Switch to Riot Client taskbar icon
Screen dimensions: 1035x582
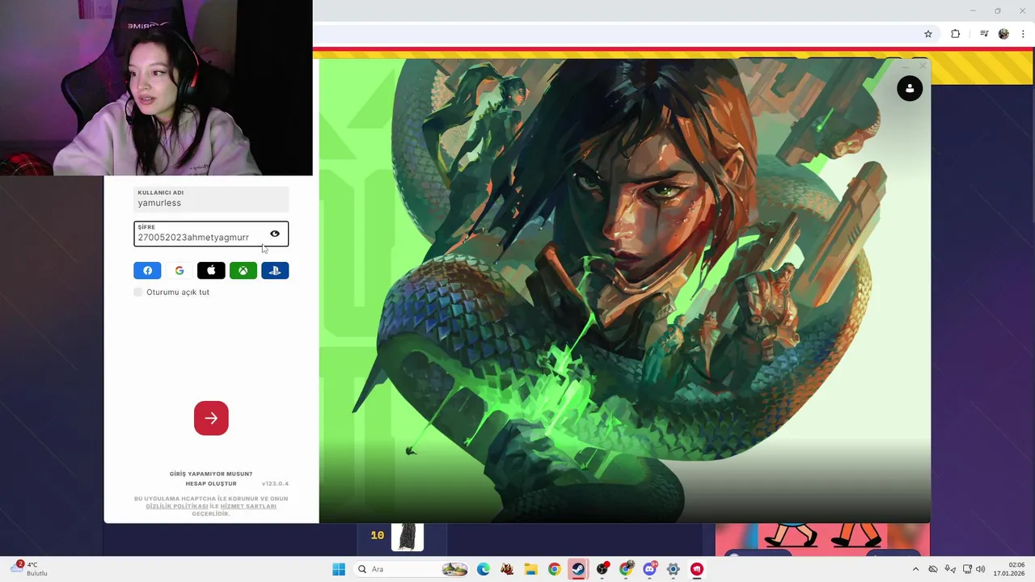click(x=697, y=569)
